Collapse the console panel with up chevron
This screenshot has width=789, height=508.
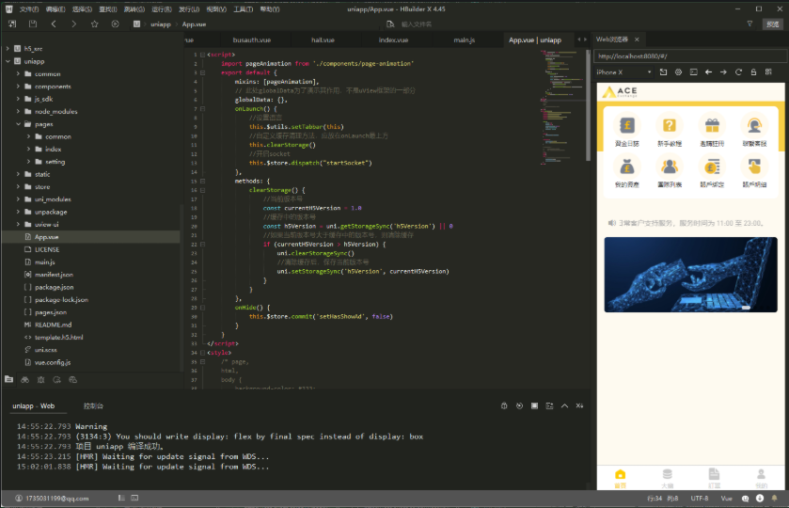[x=564, y=405]
